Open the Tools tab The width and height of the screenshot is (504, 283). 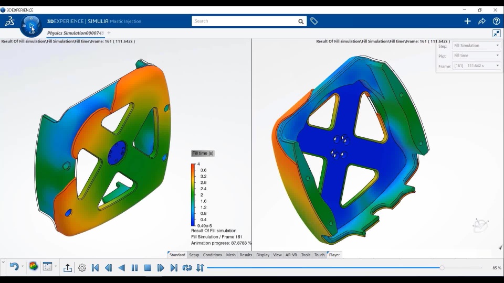[306, 255]
